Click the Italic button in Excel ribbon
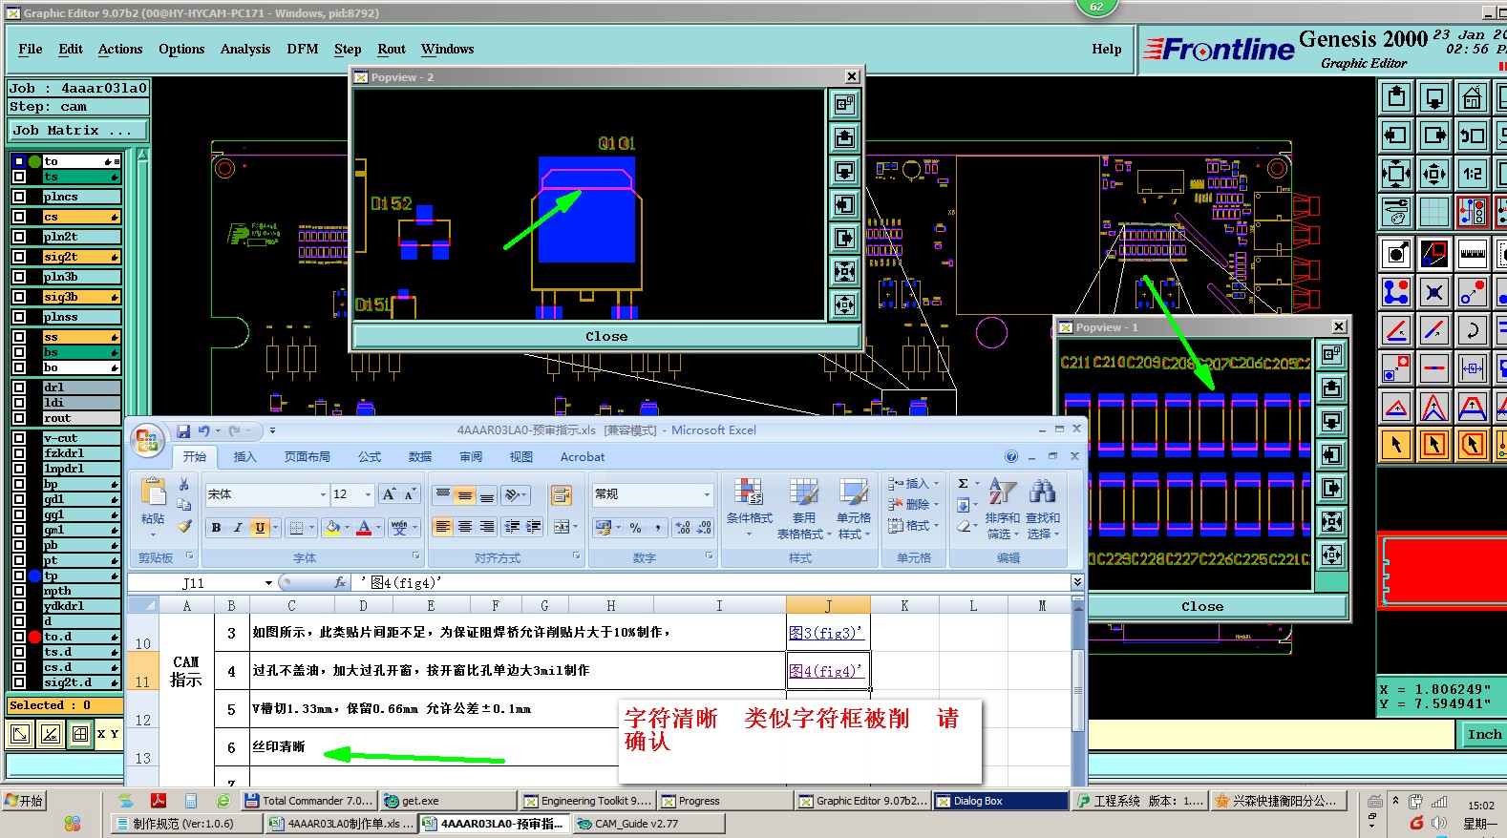 coord(238,527)
